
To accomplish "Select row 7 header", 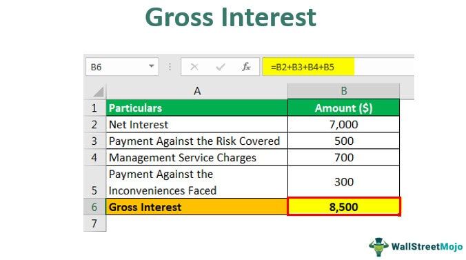I will tap(95, 223).
